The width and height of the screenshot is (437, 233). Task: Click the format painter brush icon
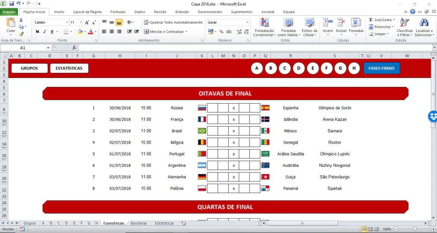pos(21,34)
